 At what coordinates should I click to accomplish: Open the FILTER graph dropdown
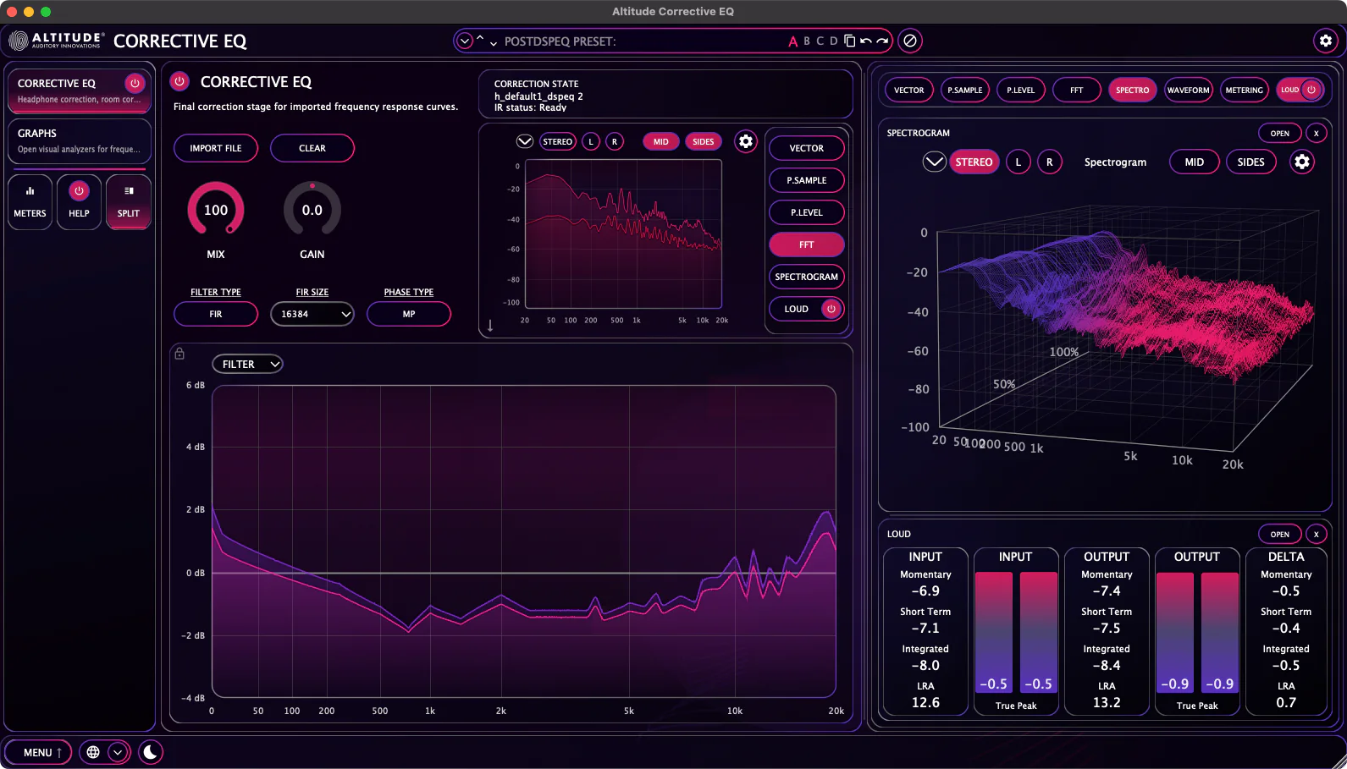tap(247, 364)
